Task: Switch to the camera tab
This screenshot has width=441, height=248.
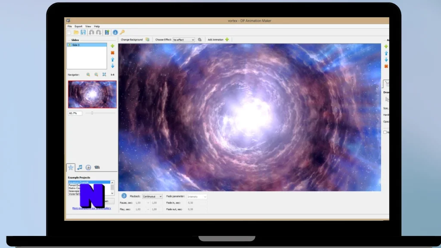Action: point(97,167)
